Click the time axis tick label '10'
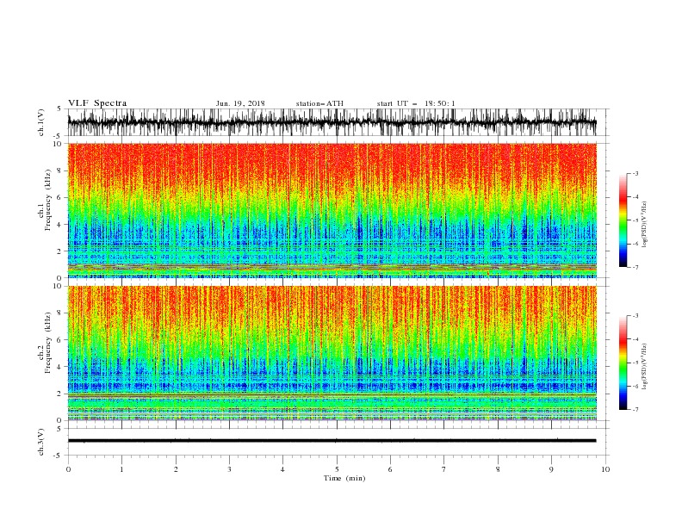The width and height of the screenshot is (682, 527). tap(605, 469)
